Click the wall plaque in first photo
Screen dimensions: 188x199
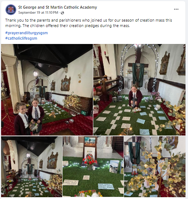coord(66,83)
